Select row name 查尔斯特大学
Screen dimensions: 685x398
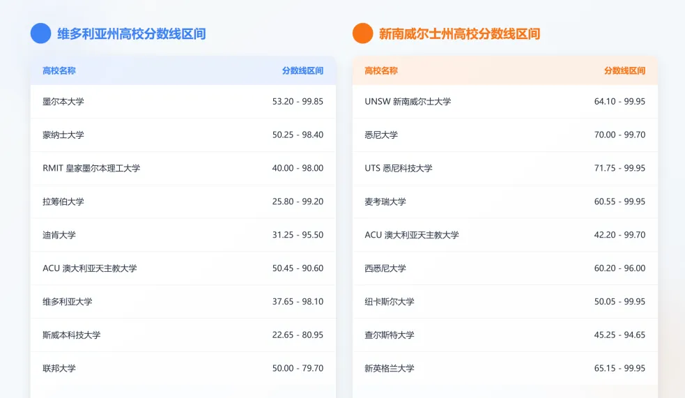[390, 335]
